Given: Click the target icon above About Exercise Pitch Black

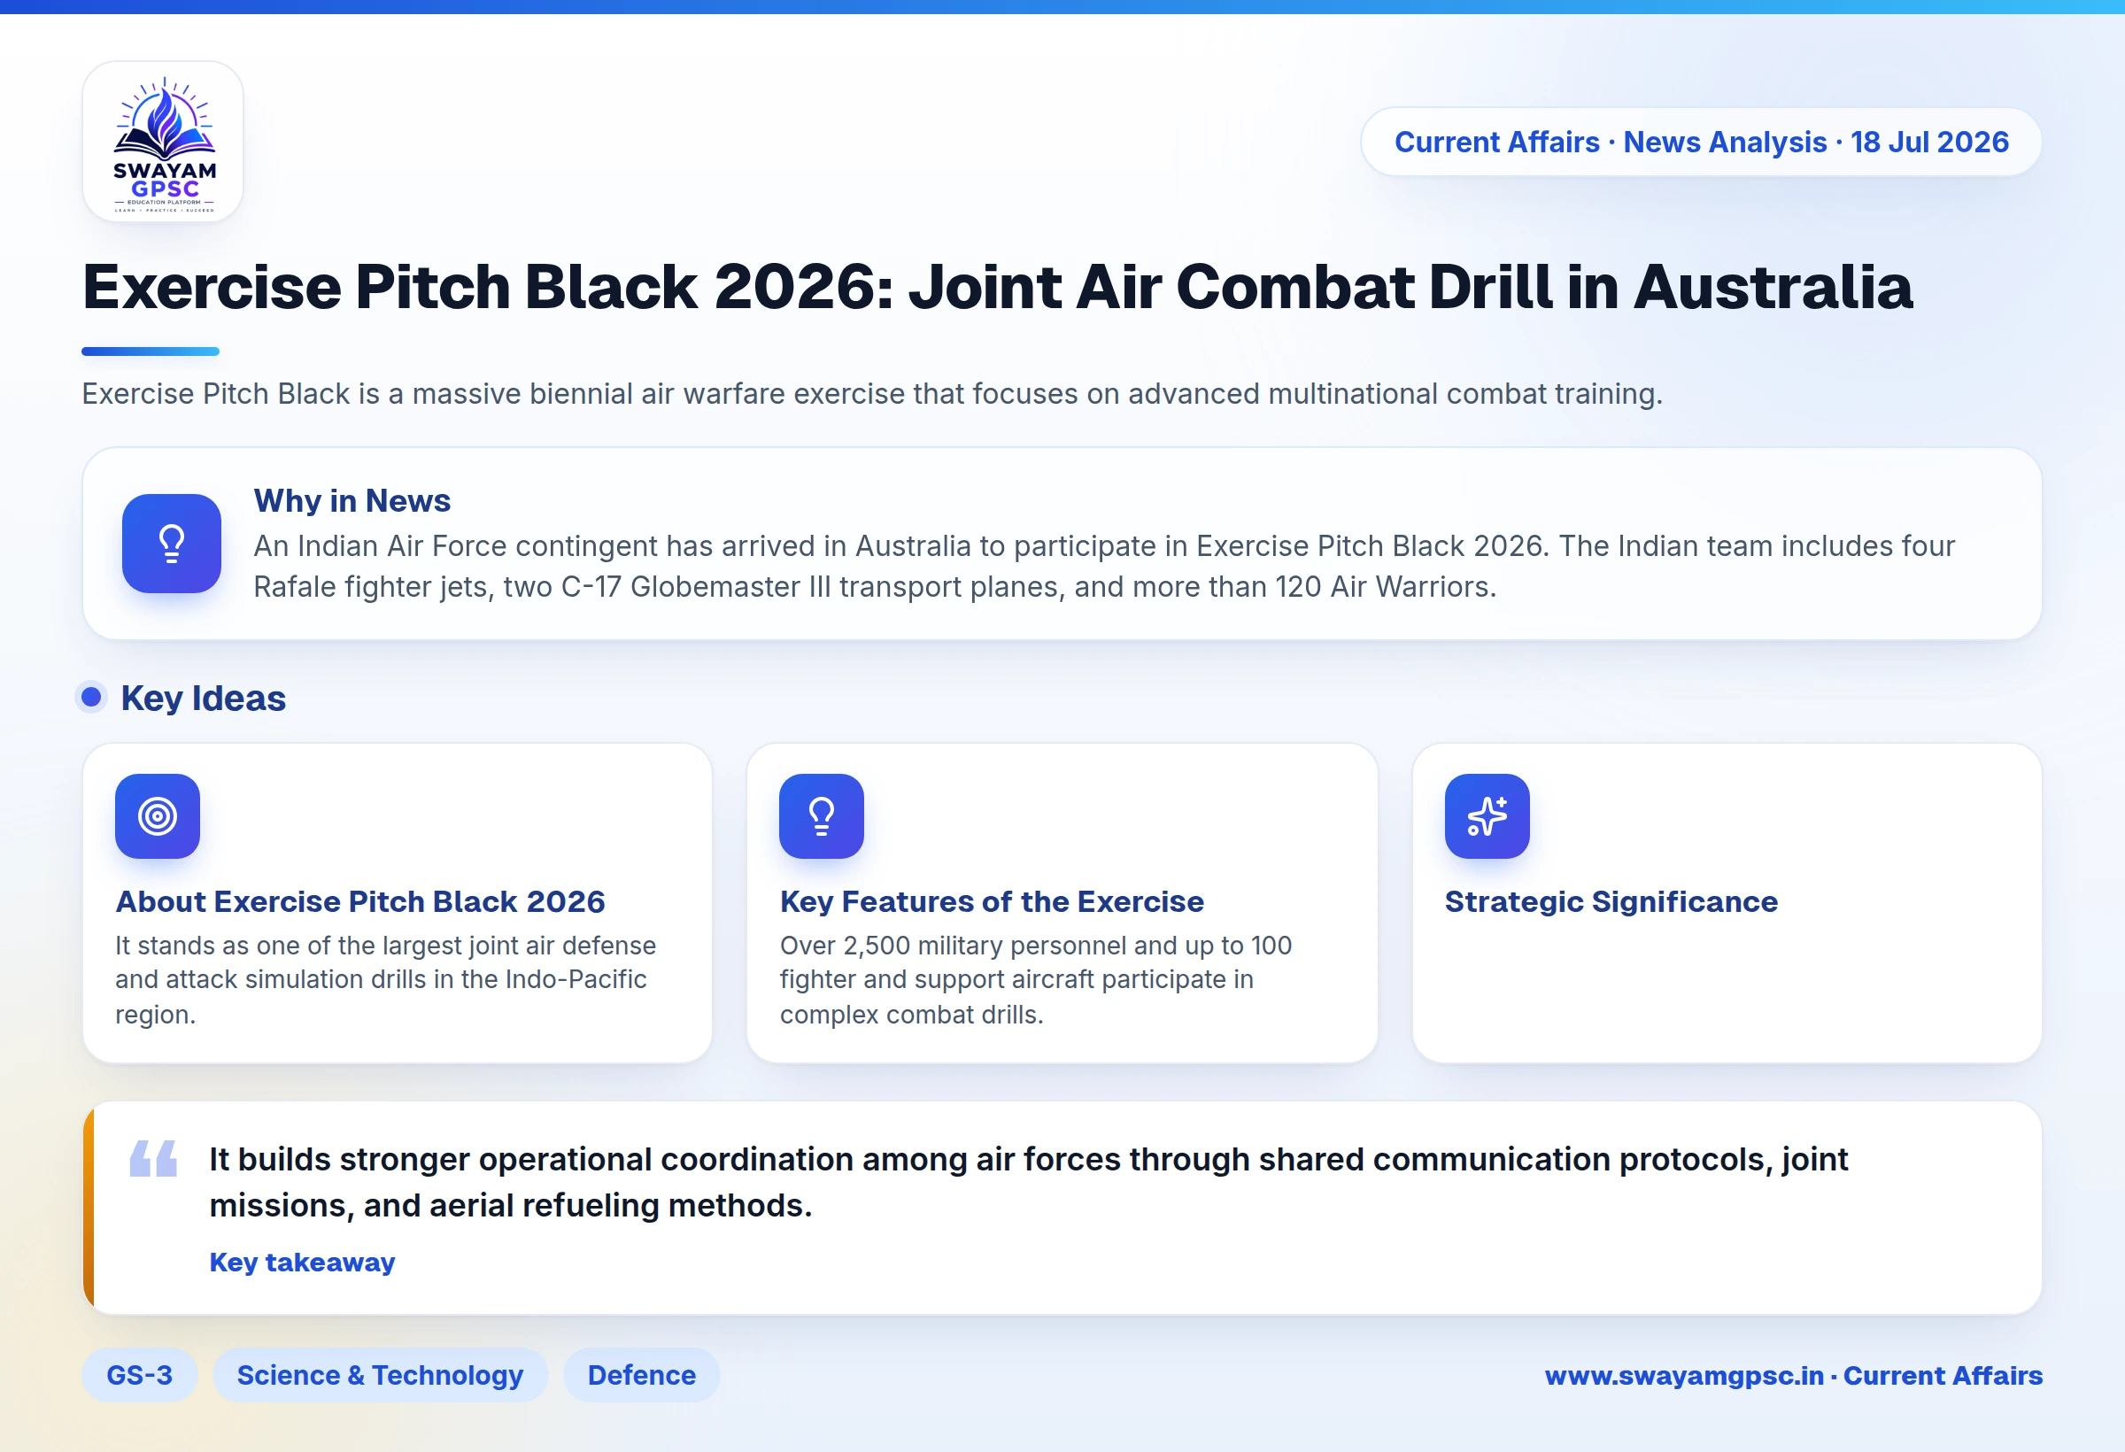Looking at the screenshot, I should tap(158, 815).
